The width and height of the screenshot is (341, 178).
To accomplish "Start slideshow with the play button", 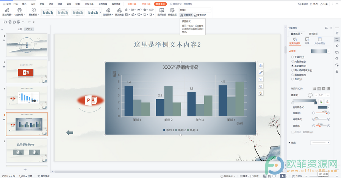I will [x=283, y=176].
